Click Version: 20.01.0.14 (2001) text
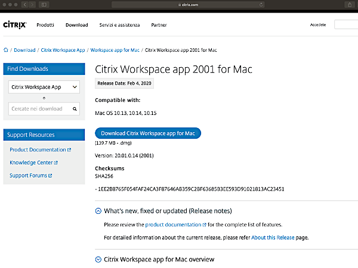This screenshot has height=268, width=358. 124,155
